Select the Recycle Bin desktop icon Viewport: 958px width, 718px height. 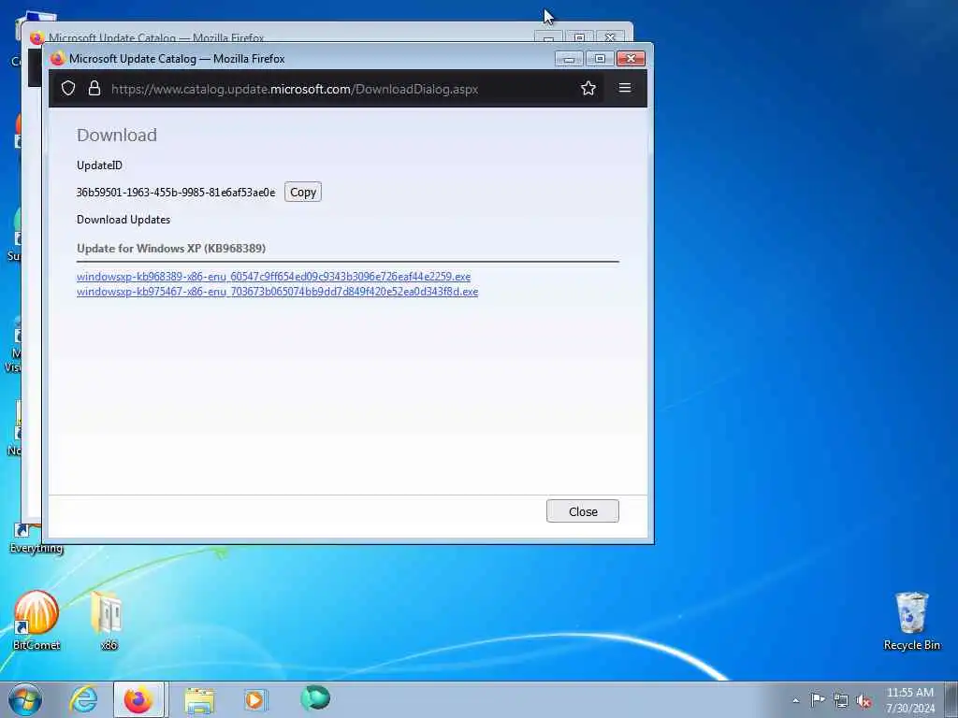(911, 621)
